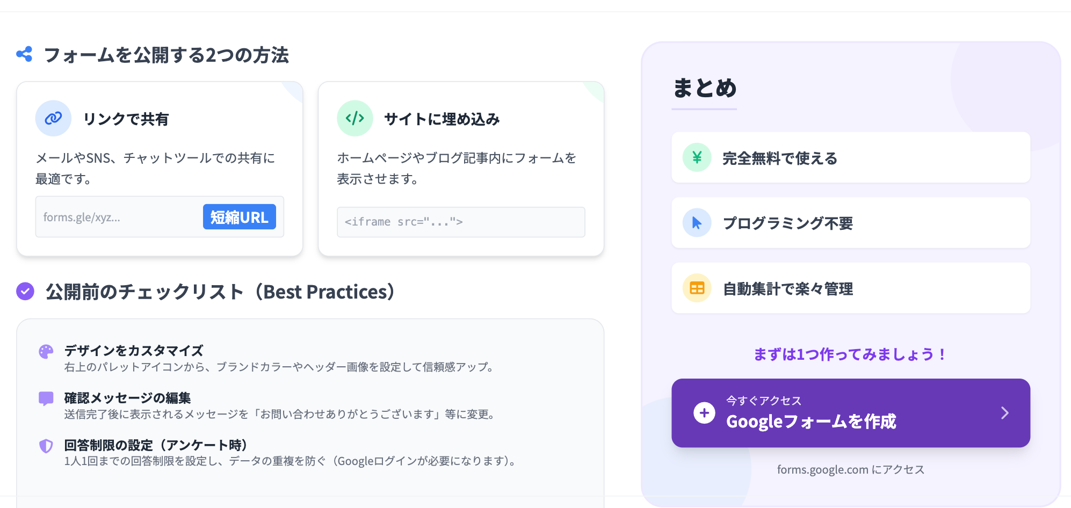Open the Googleフォームを作成 button
Screen dimensions: 1071x508
(x=850, y=413)
